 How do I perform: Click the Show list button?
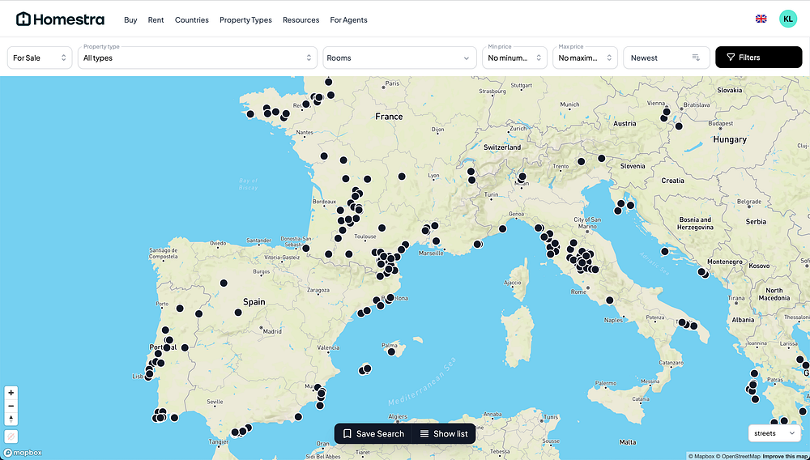pyautogui.click(x=443, y=433)
